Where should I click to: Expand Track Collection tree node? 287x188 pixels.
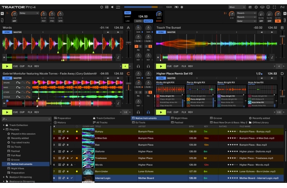[x=4, y=125]
